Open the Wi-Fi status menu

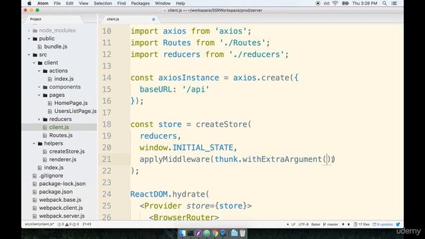pyautogui.click(x=335, y=3)
